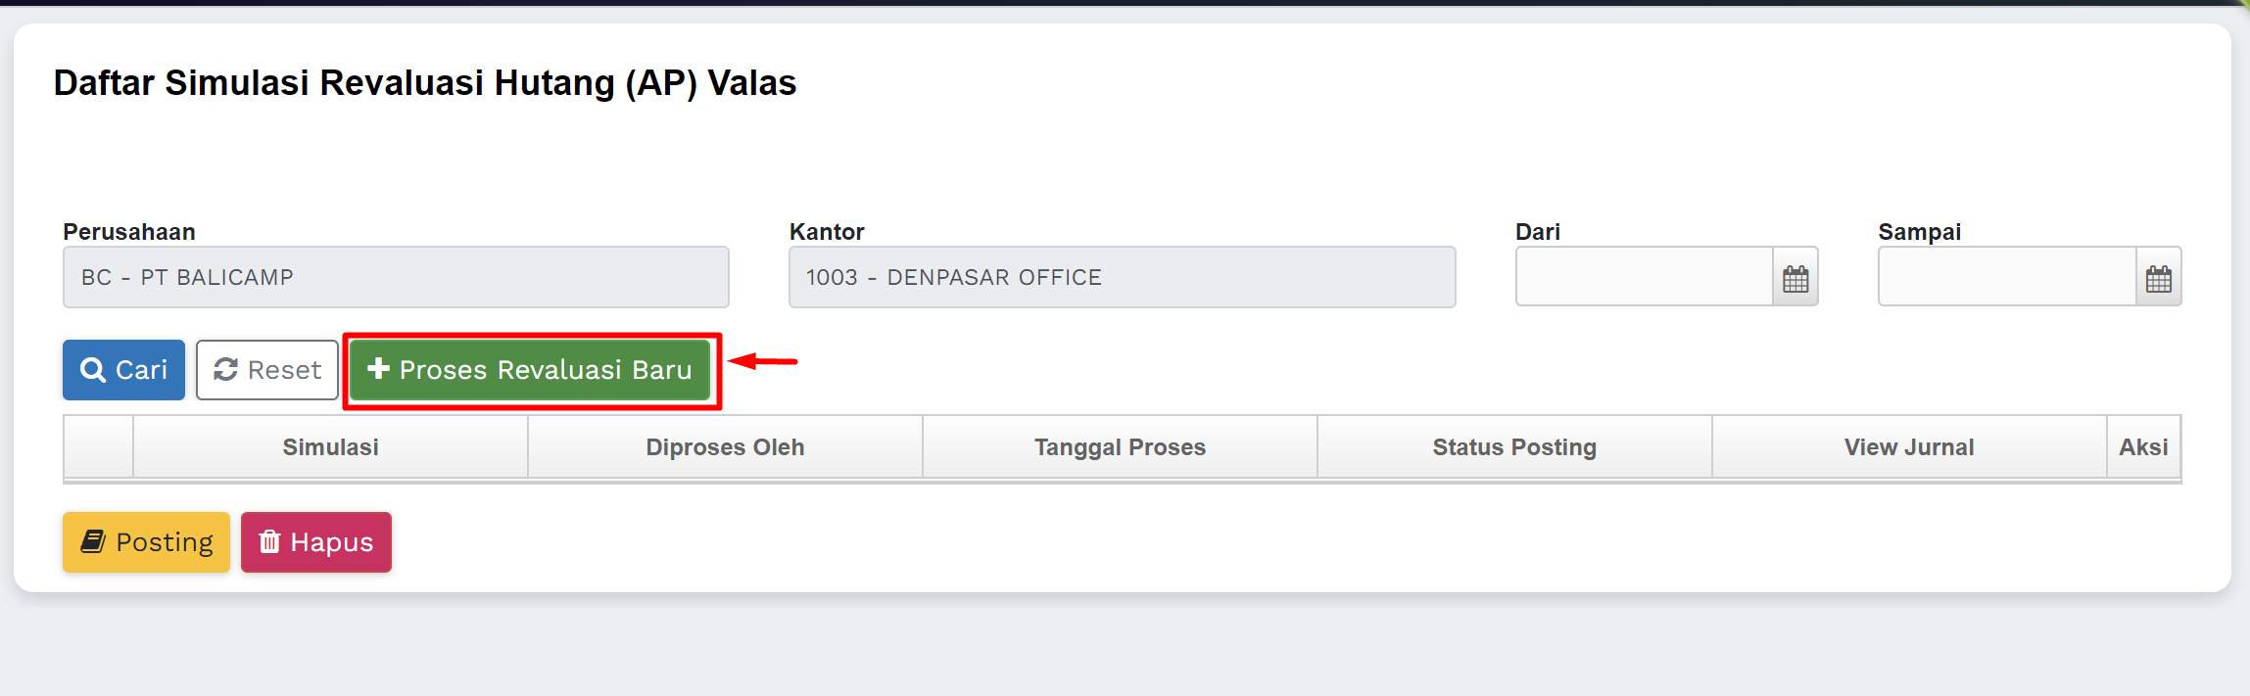Reset the search filters

[x=267, y=370]
